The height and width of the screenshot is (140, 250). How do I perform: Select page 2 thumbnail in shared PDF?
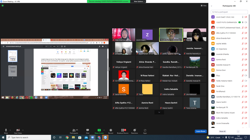point(12,71)
